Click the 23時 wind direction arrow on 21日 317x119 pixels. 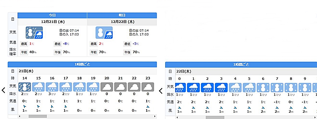(148, 106)
